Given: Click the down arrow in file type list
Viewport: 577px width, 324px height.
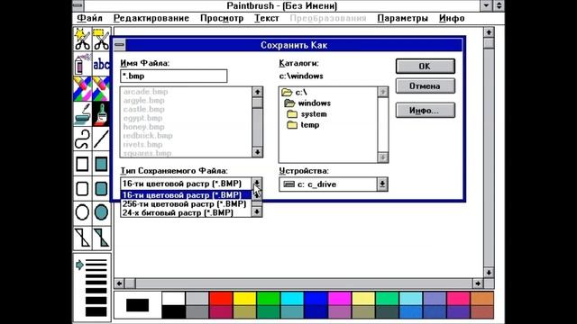Looking at the screenshot, I should (x=257, y=212).
